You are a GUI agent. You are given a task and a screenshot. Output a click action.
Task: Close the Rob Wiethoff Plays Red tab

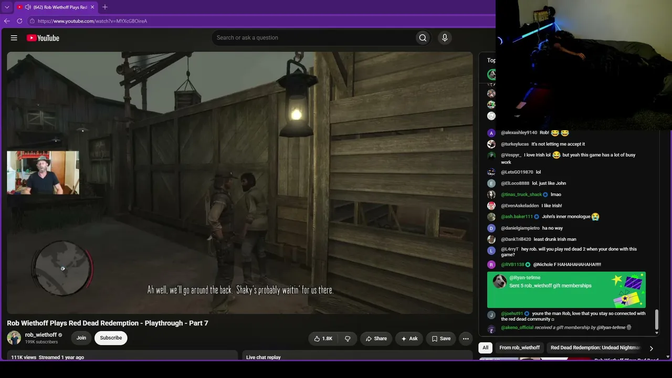[92, 7]
